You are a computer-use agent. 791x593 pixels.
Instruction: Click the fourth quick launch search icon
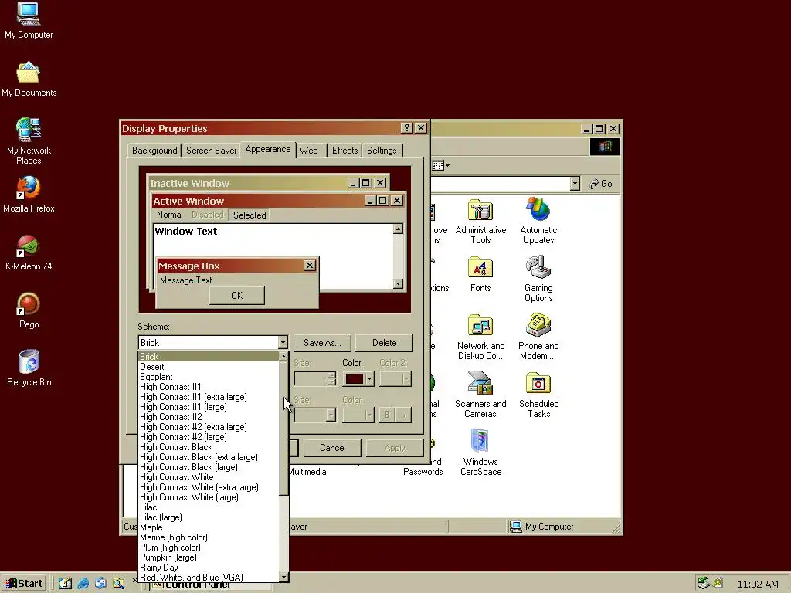pos(118,584)
